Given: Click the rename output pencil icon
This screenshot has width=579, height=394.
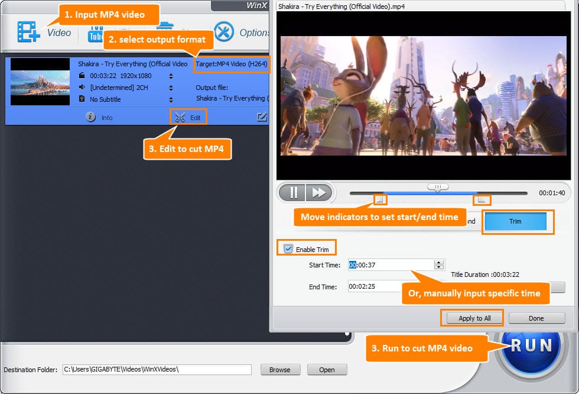Looking at the screenshot, I should coord(262,117).
